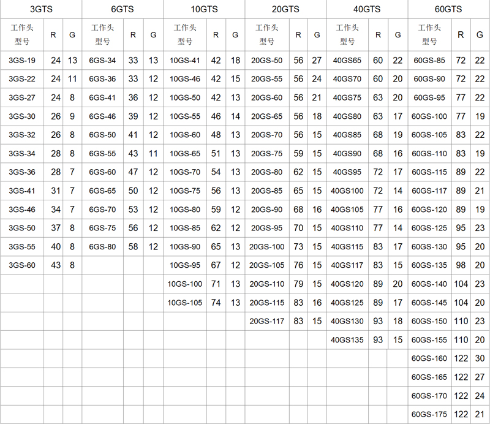
Task: Click the 40GTS header cell
Action: pos(366,9)
